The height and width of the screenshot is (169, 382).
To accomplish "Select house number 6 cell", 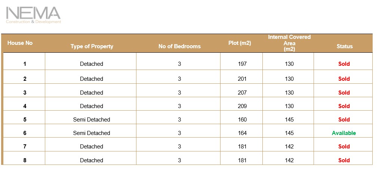I will (x=25, y=133).
